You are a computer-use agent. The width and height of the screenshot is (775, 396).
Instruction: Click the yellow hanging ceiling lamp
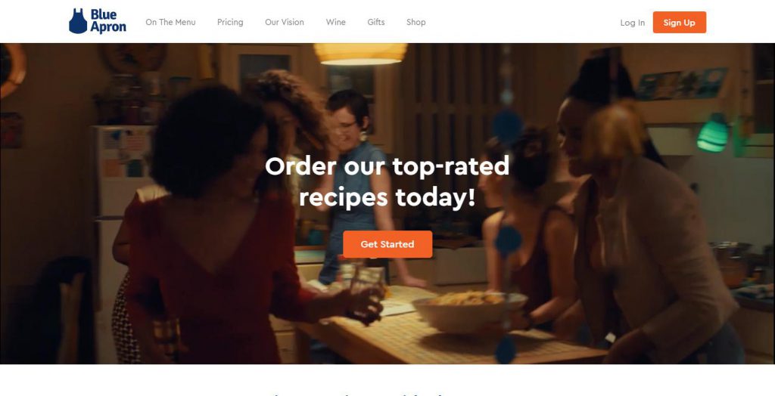(360, 54)
